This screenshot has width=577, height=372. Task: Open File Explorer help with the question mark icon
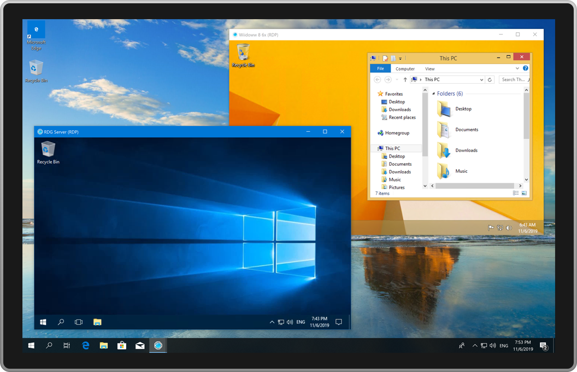click(526, 68)
